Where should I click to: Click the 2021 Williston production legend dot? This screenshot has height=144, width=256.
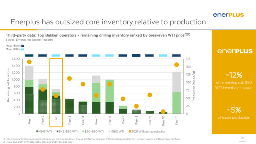tap(130, 132)
